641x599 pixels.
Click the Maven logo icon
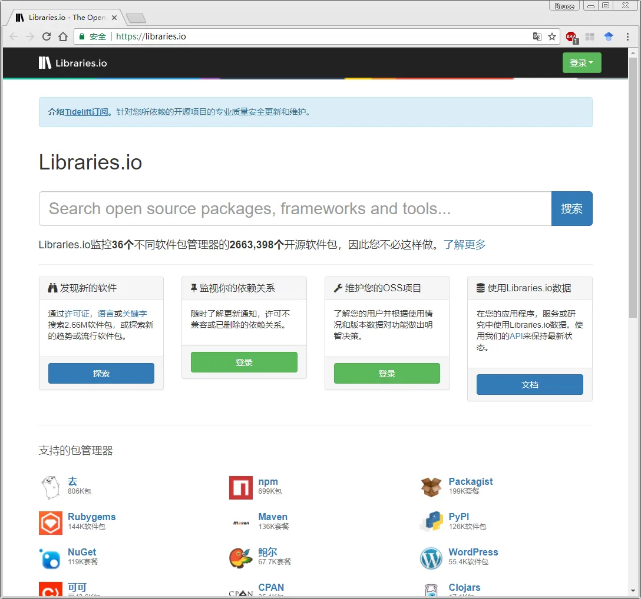point(241,523)
